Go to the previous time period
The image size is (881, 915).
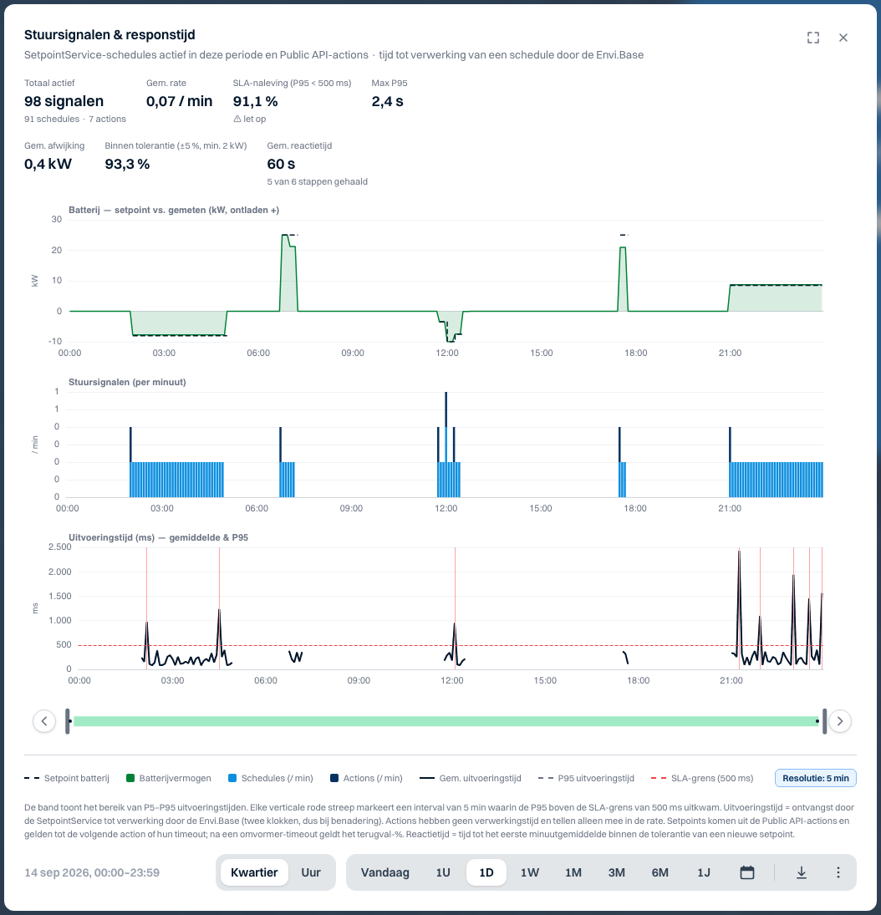tap(44, 721)
